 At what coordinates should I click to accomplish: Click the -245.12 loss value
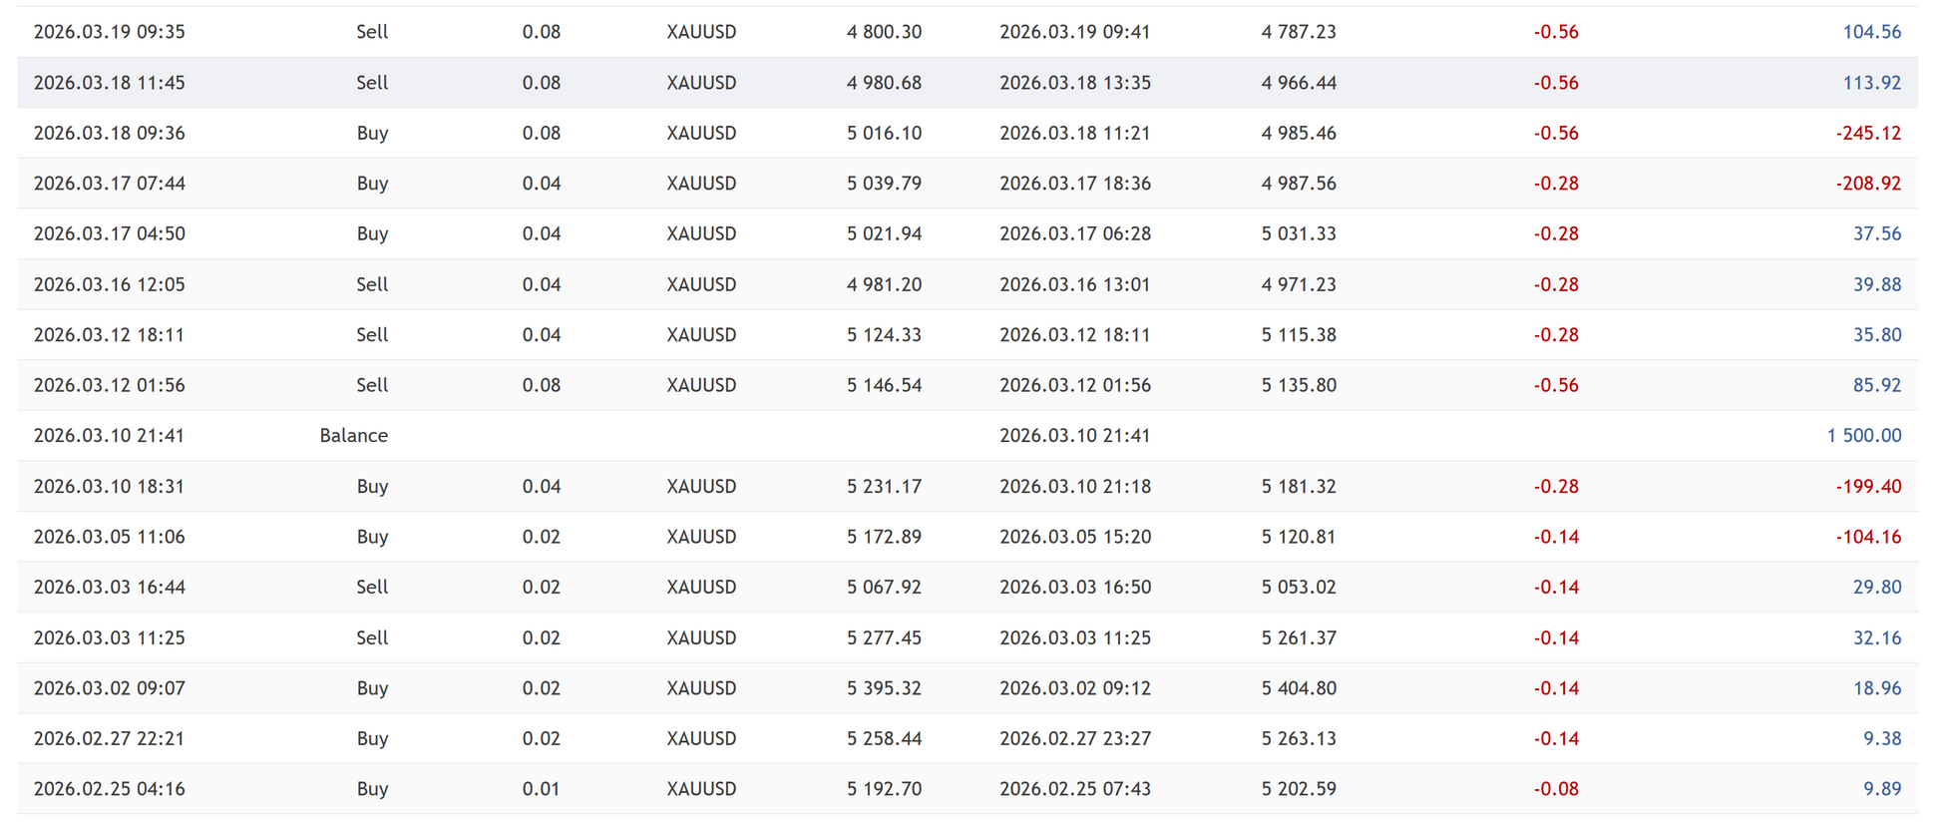[x=1868, y=133]
